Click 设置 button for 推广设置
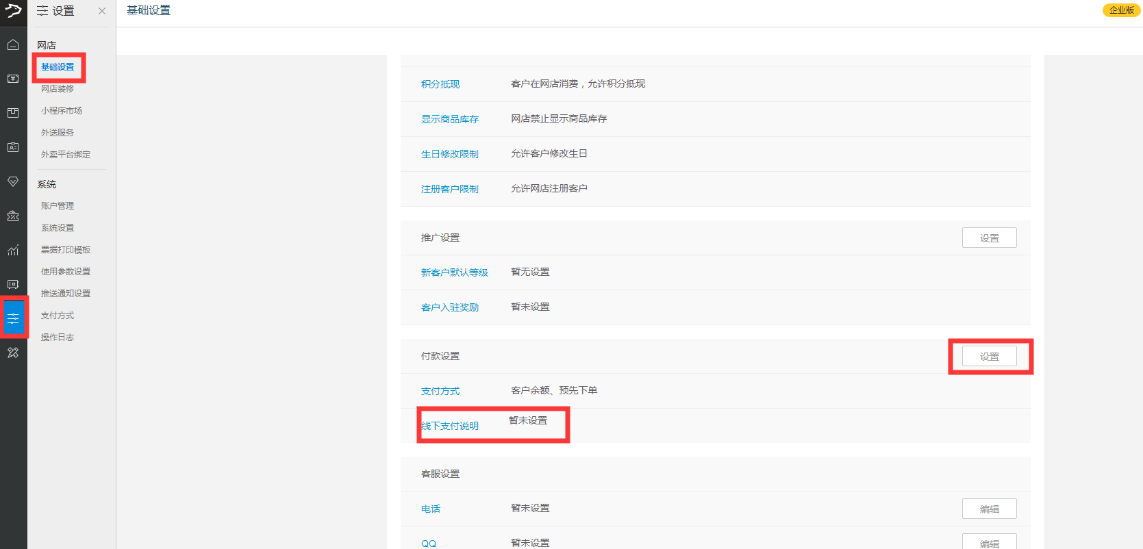 989,238
